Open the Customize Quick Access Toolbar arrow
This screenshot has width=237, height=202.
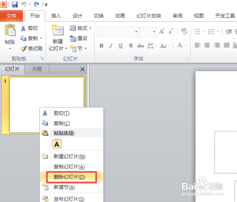click(x=46, y=5)
